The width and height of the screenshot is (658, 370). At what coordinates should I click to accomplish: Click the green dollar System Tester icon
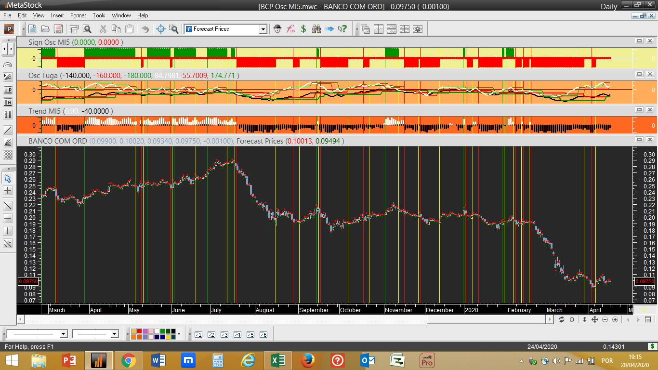(303, 29)
